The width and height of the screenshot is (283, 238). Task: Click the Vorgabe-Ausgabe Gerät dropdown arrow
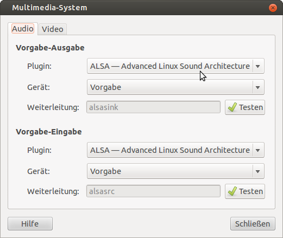pos(258,87)
